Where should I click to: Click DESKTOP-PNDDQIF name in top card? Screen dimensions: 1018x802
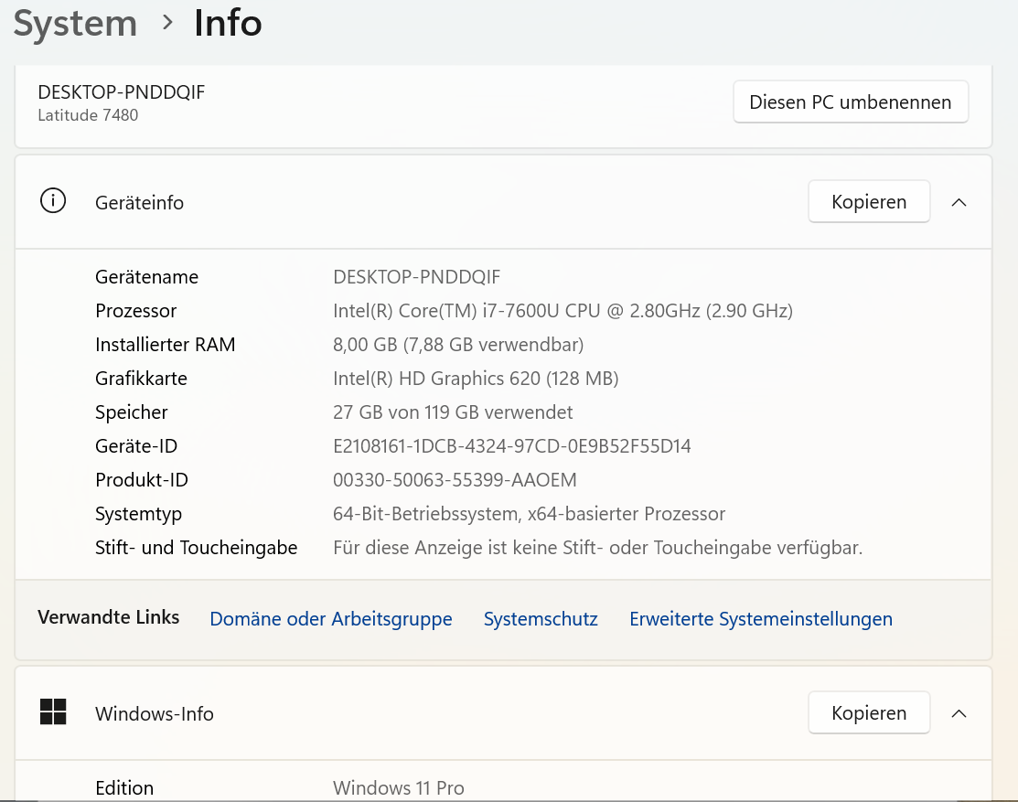pyautogui.click(x=122, y=92)
